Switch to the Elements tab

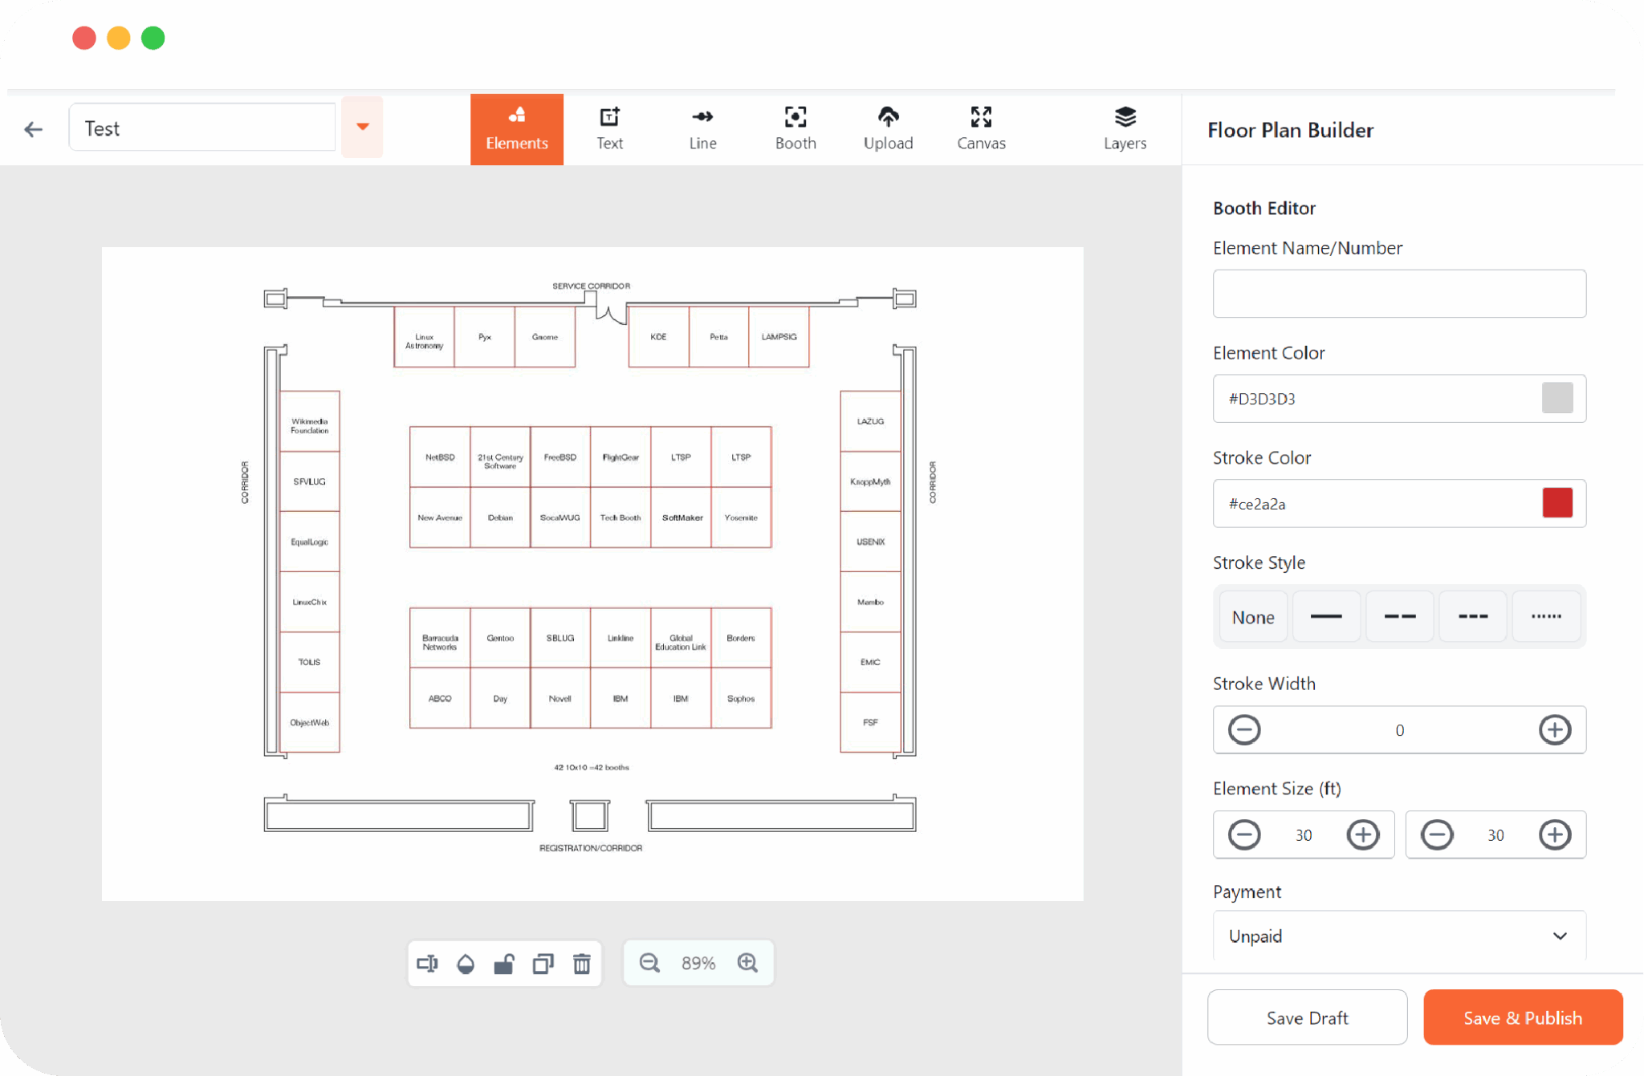tap(516, 128)
